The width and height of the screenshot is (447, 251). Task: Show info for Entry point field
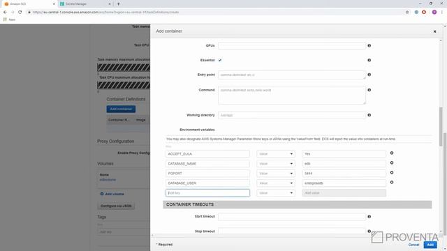[x=369, y=75]
